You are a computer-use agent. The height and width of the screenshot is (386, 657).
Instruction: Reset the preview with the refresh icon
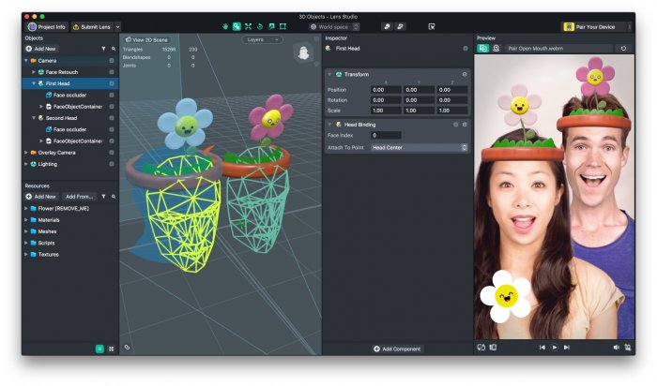click(x=624, y=48)
